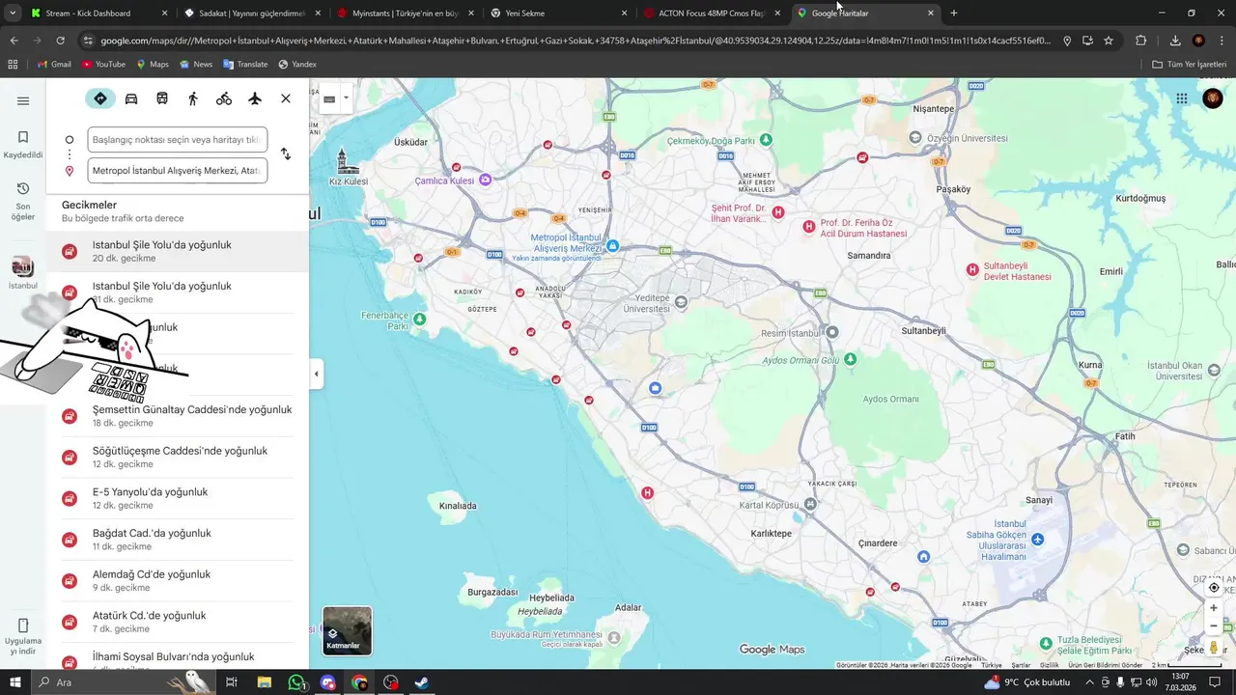The width and height of the screenshot is (1236, 695).
Task: Select Atatürk Cd.'de yoğunluk
Action: point(178,622)
